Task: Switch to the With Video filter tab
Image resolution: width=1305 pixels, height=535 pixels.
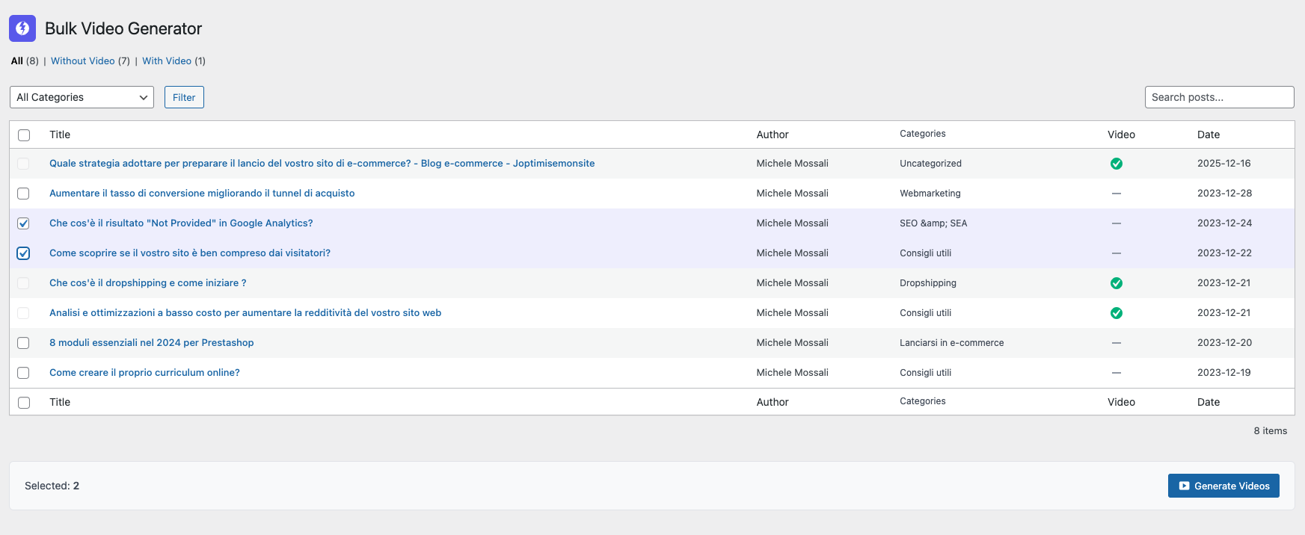Action: [167, 61]
